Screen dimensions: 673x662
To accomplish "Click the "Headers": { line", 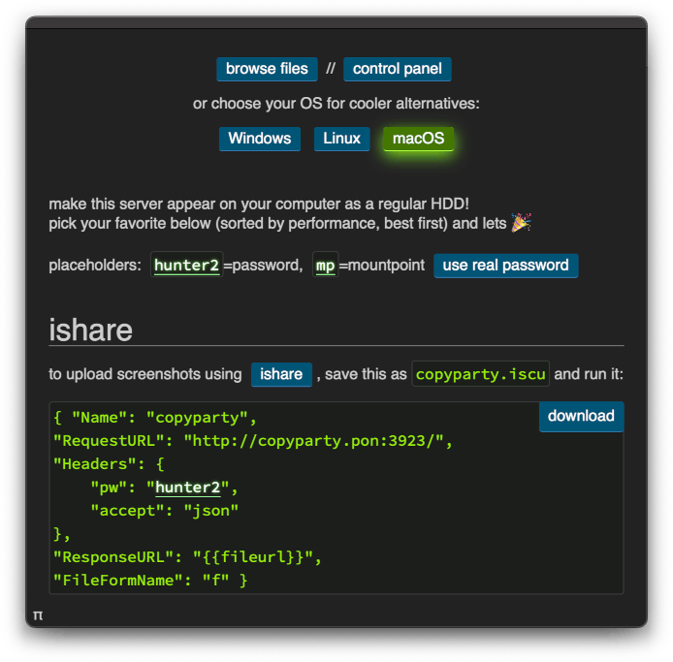I will 109,464.
